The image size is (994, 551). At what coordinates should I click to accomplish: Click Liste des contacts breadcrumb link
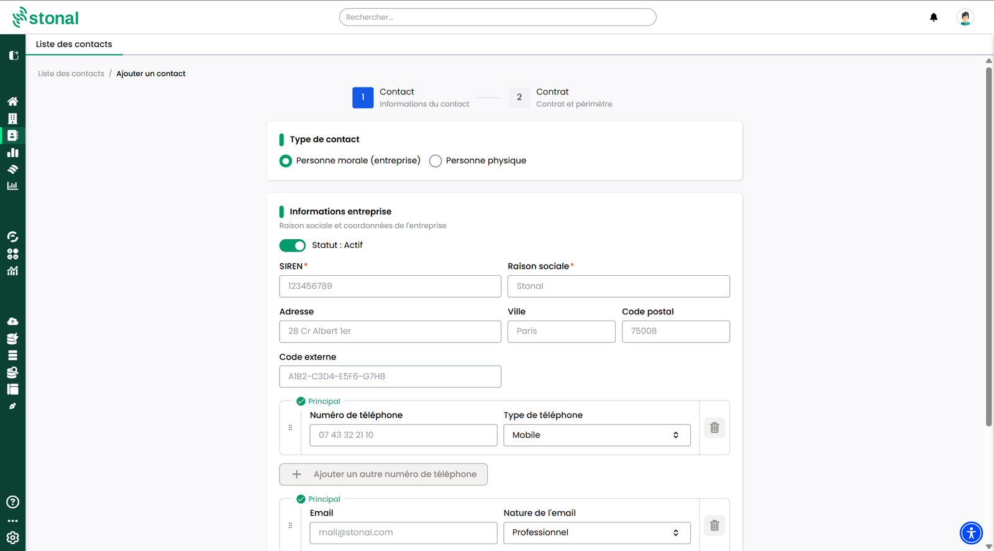71,73
